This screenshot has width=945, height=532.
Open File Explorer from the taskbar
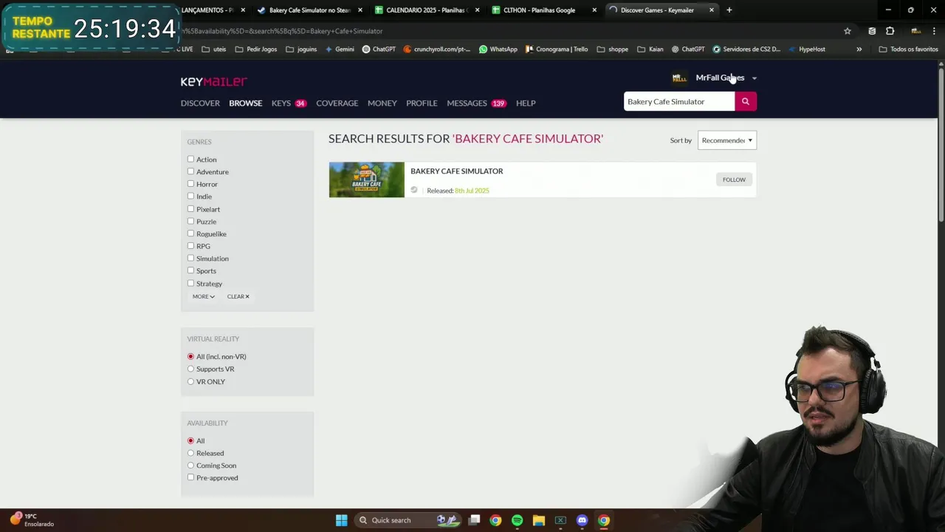coord(538,520)
